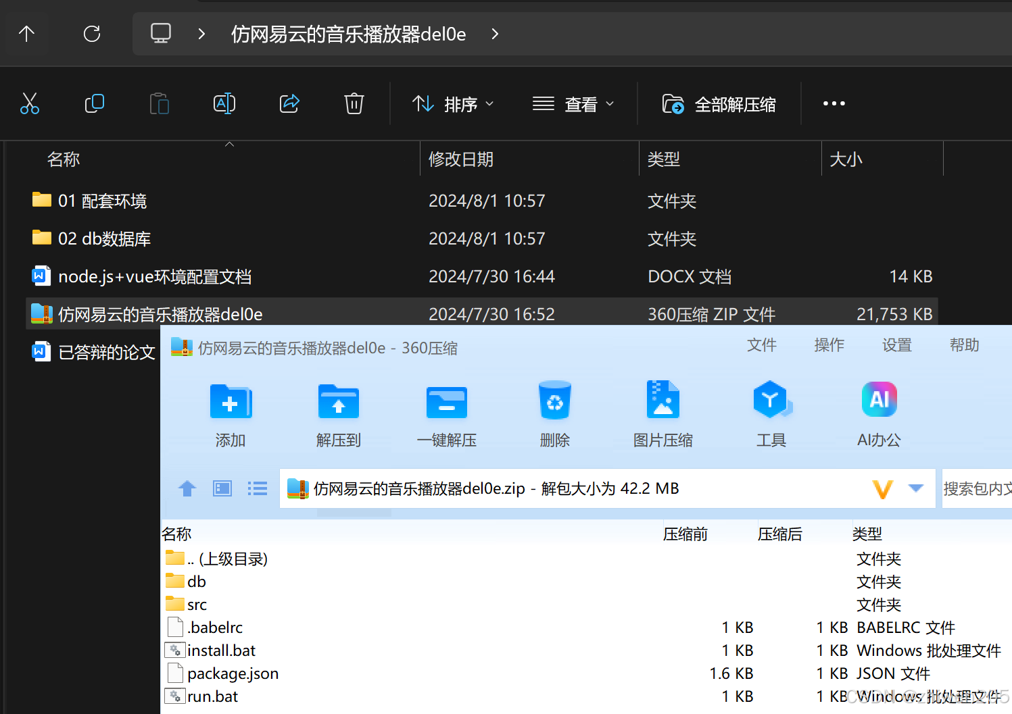The image size is (1012, 714).
Task: Click the Copy icon in Explorer toolbar
Action: (x=95, y=103)
